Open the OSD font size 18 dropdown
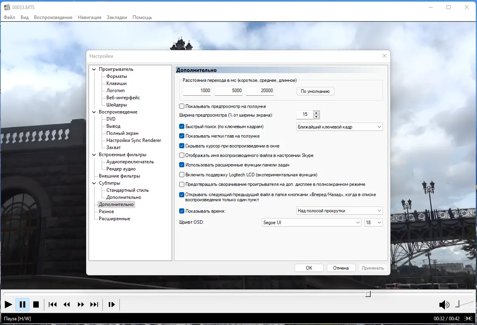The height and width of the screenshot is (325, 477). pyautogui.click(x=373, y=223)
